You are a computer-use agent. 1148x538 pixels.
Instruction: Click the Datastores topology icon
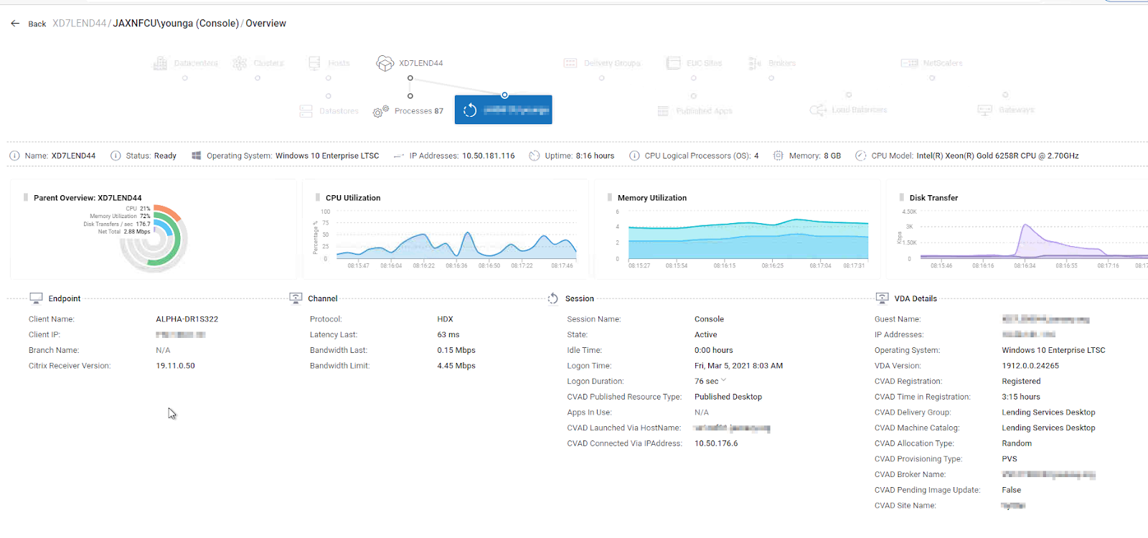(306, 111)
